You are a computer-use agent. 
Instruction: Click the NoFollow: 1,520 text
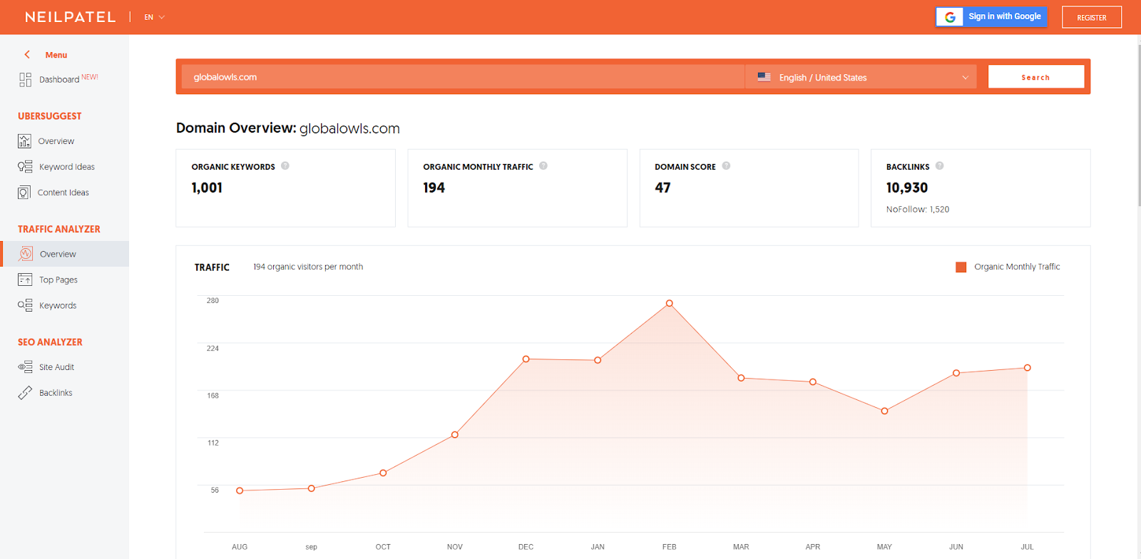tap(918, 210)
